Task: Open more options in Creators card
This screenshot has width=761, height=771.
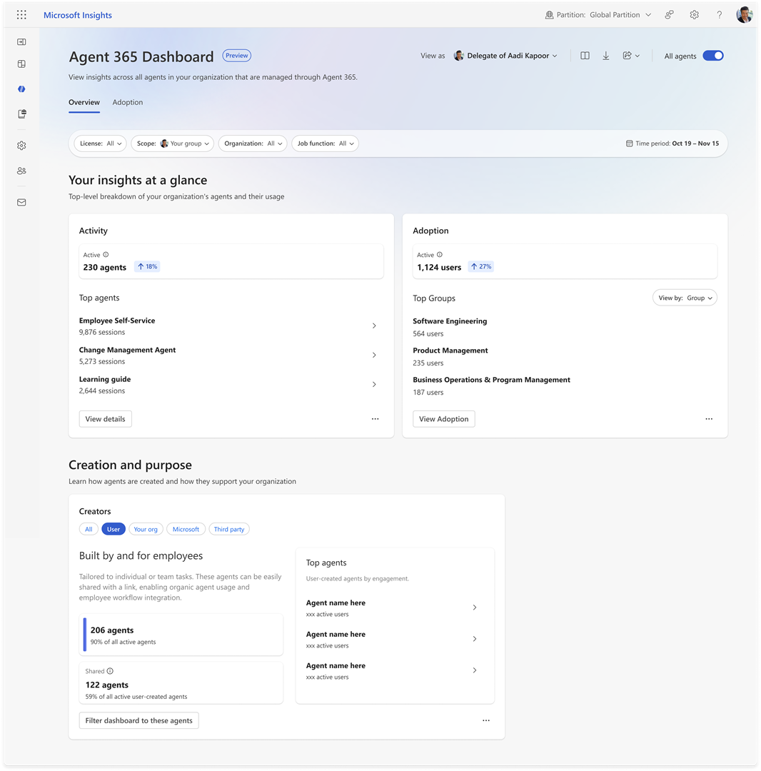Action: tap(485, 720)
